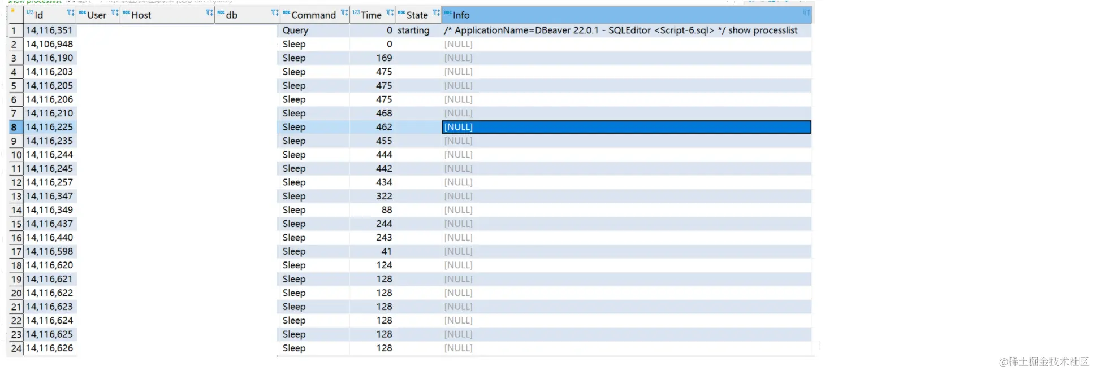The width and height of the screenshot is (1093, 371).
Task: Select row number 8 header
Action: tap(16, 127)
